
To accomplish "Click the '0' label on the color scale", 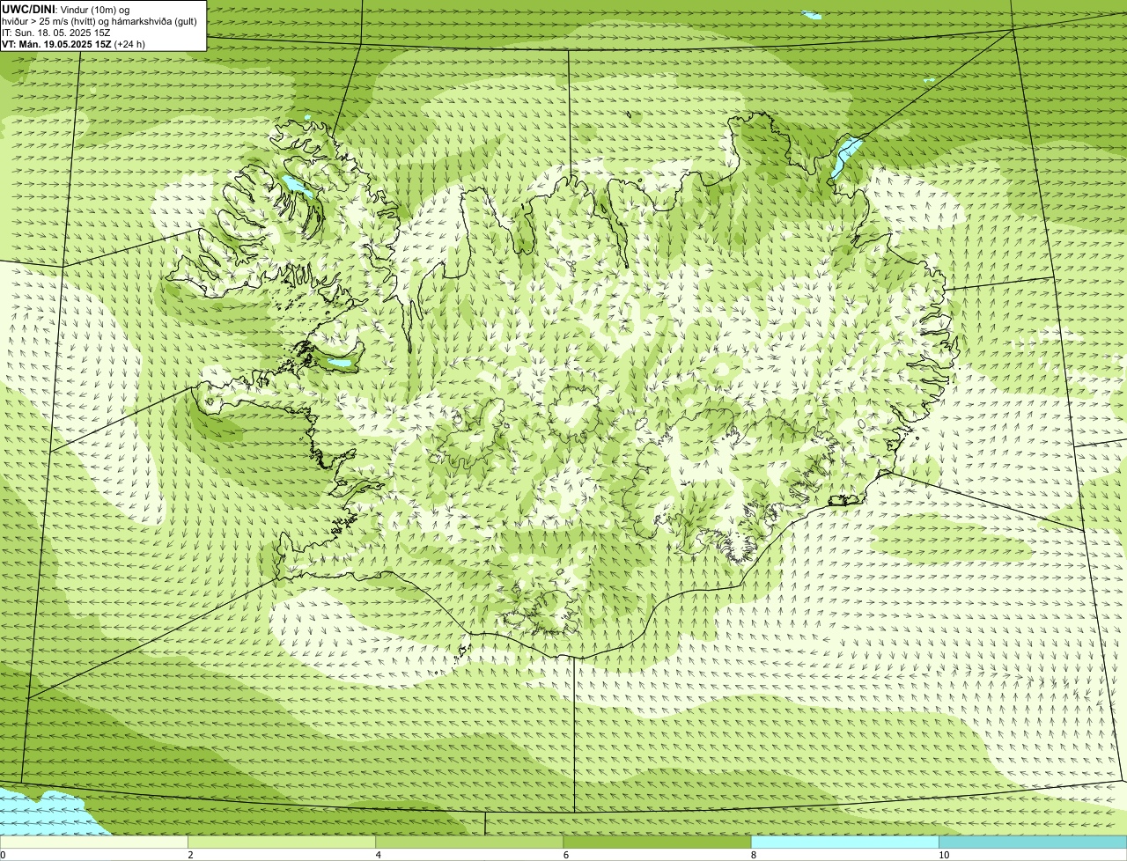I will tap(3, 855).
